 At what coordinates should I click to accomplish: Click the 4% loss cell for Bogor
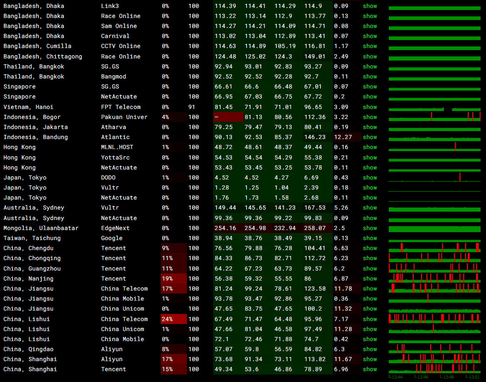(174, 117)
